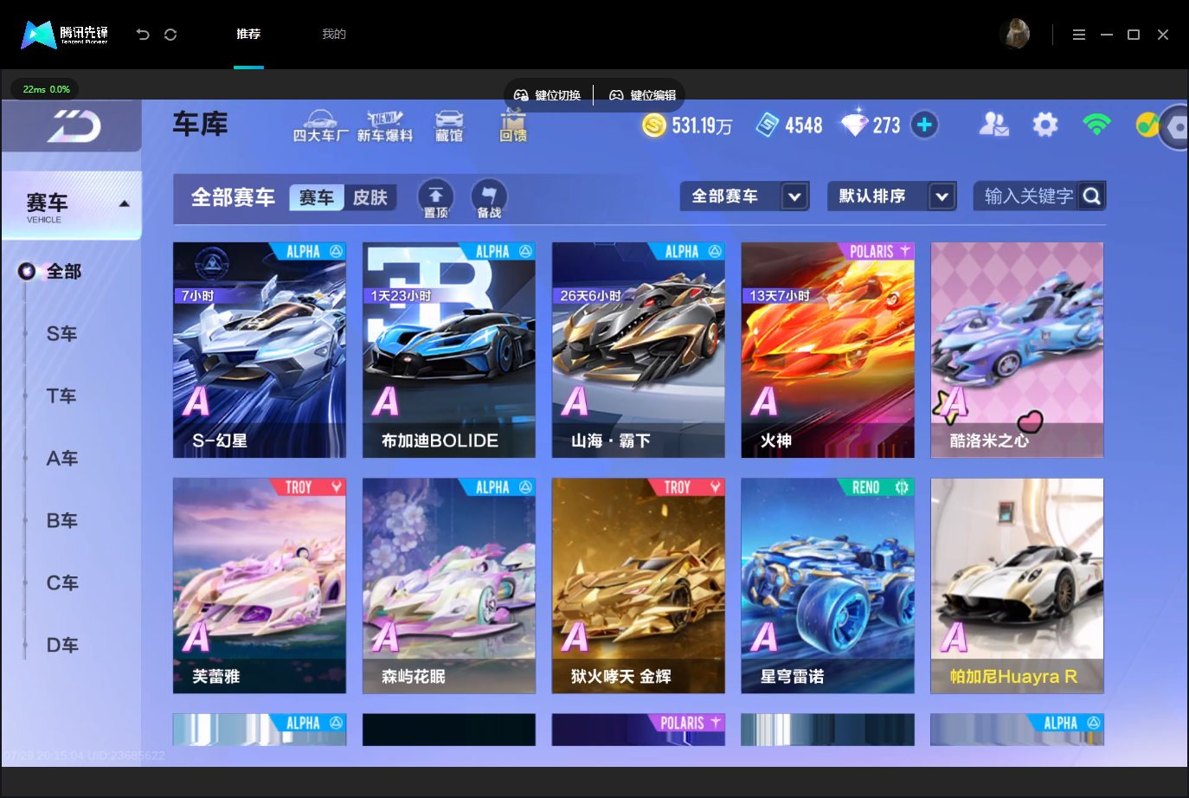
Task: Click the 22ms network latency indicator
Action: [45, 89]
